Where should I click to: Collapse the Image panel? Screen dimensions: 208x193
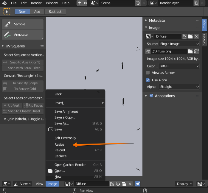146,27
